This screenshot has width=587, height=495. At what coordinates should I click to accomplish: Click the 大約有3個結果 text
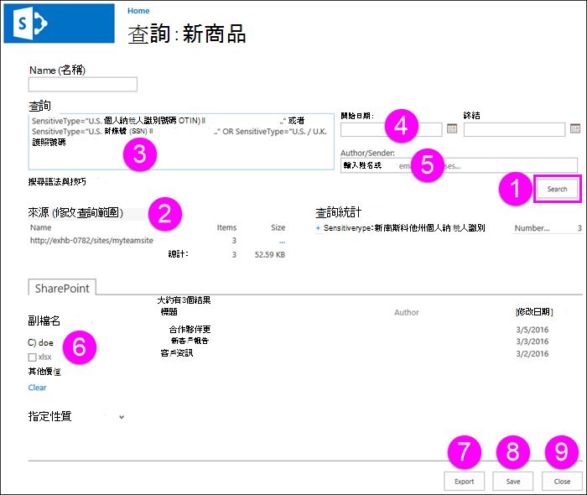[184, 300]
